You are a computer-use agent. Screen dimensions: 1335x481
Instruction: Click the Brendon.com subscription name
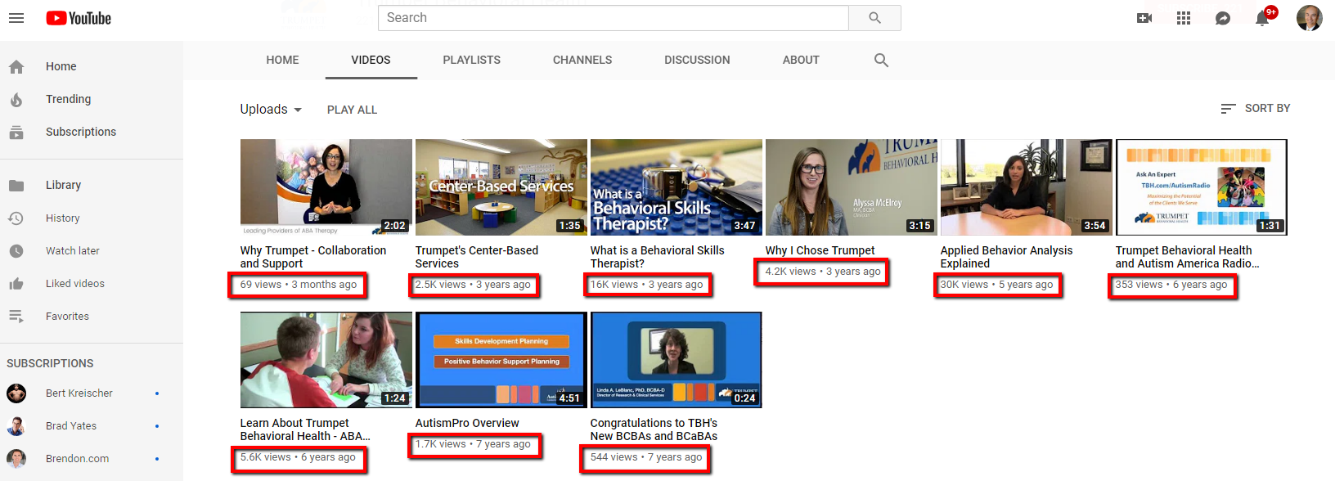click(x=78, y=459)
